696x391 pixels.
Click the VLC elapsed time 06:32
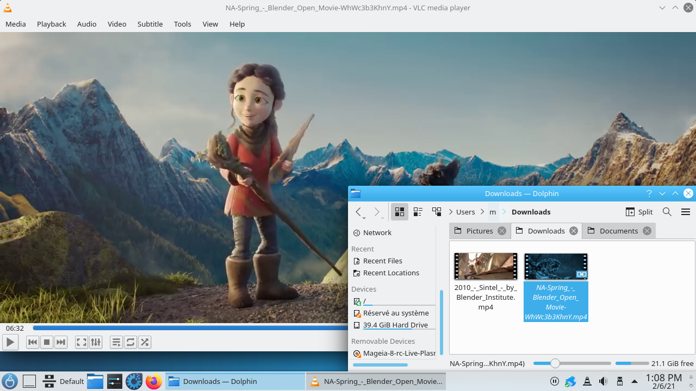15,328
